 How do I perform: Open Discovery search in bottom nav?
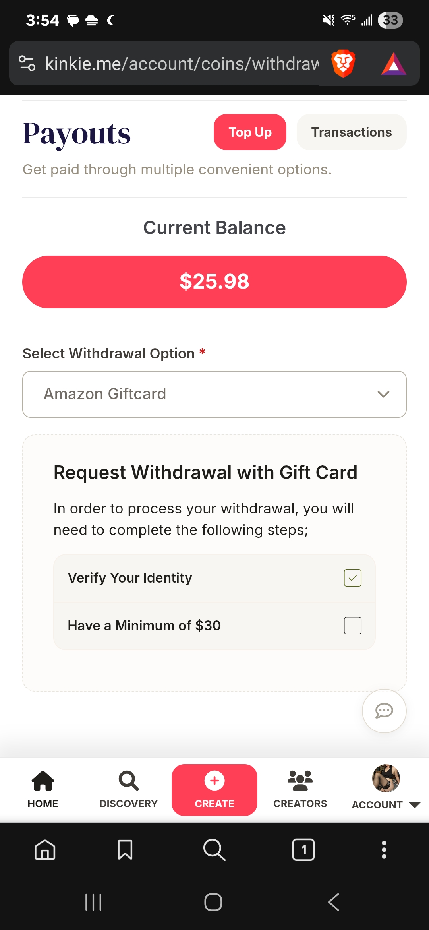[129, 790]
